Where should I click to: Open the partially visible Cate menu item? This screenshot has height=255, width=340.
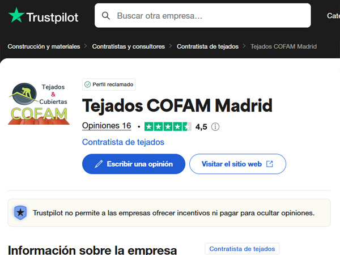click(x=333, y=16)
